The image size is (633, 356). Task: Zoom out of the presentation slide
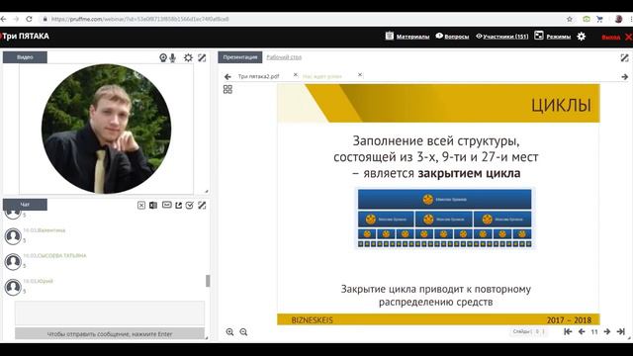[243, 332]
